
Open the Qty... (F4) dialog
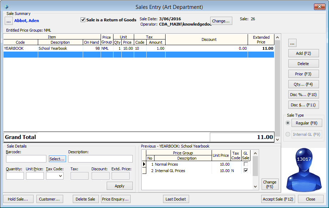pyautogui.click(x=303, y=84)
